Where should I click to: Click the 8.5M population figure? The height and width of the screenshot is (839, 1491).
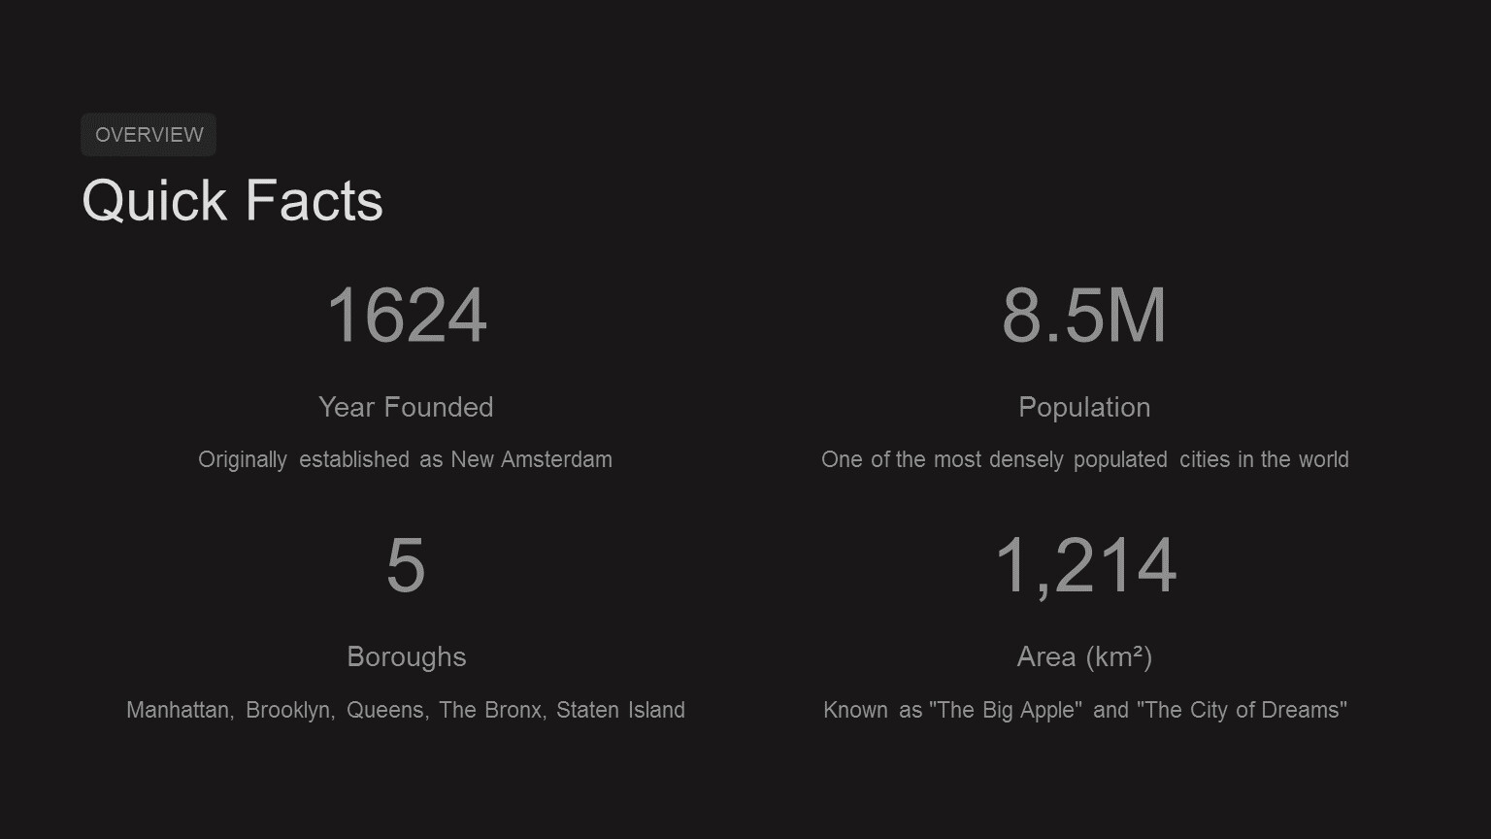[1083, 316]
